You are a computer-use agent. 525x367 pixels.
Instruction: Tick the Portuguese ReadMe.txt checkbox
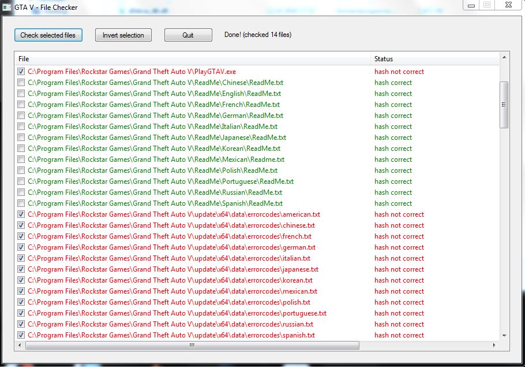21,181
